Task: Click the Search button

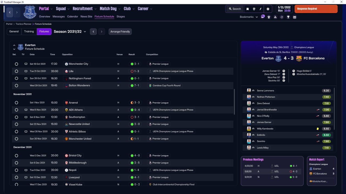Action: pyautogui.click(x=235, y=9)
